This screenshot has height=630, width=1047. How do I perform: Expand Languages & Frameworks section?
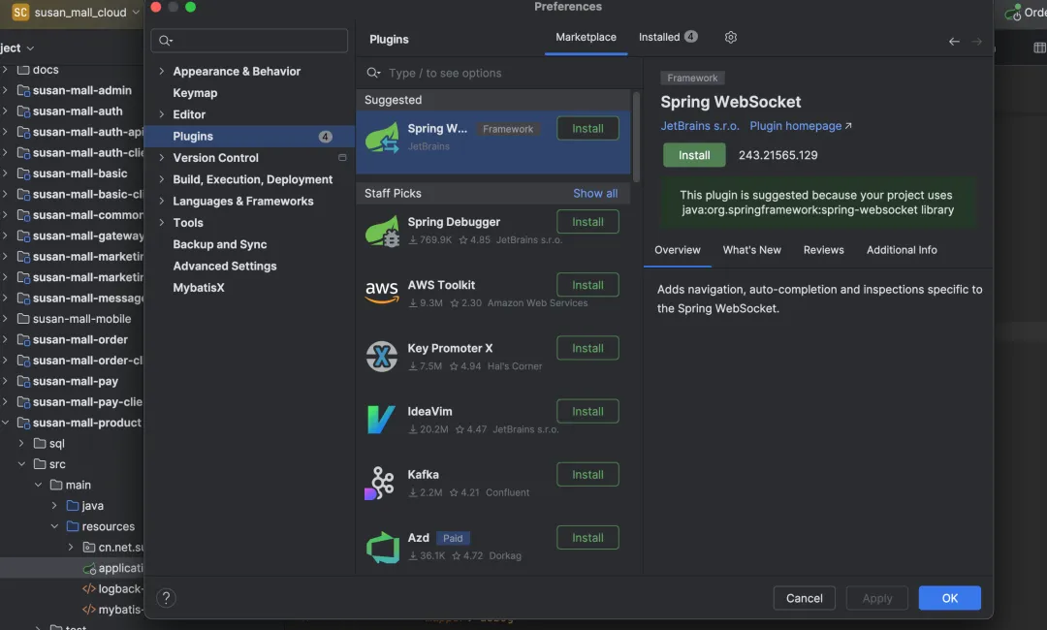(x=162, y=202)
